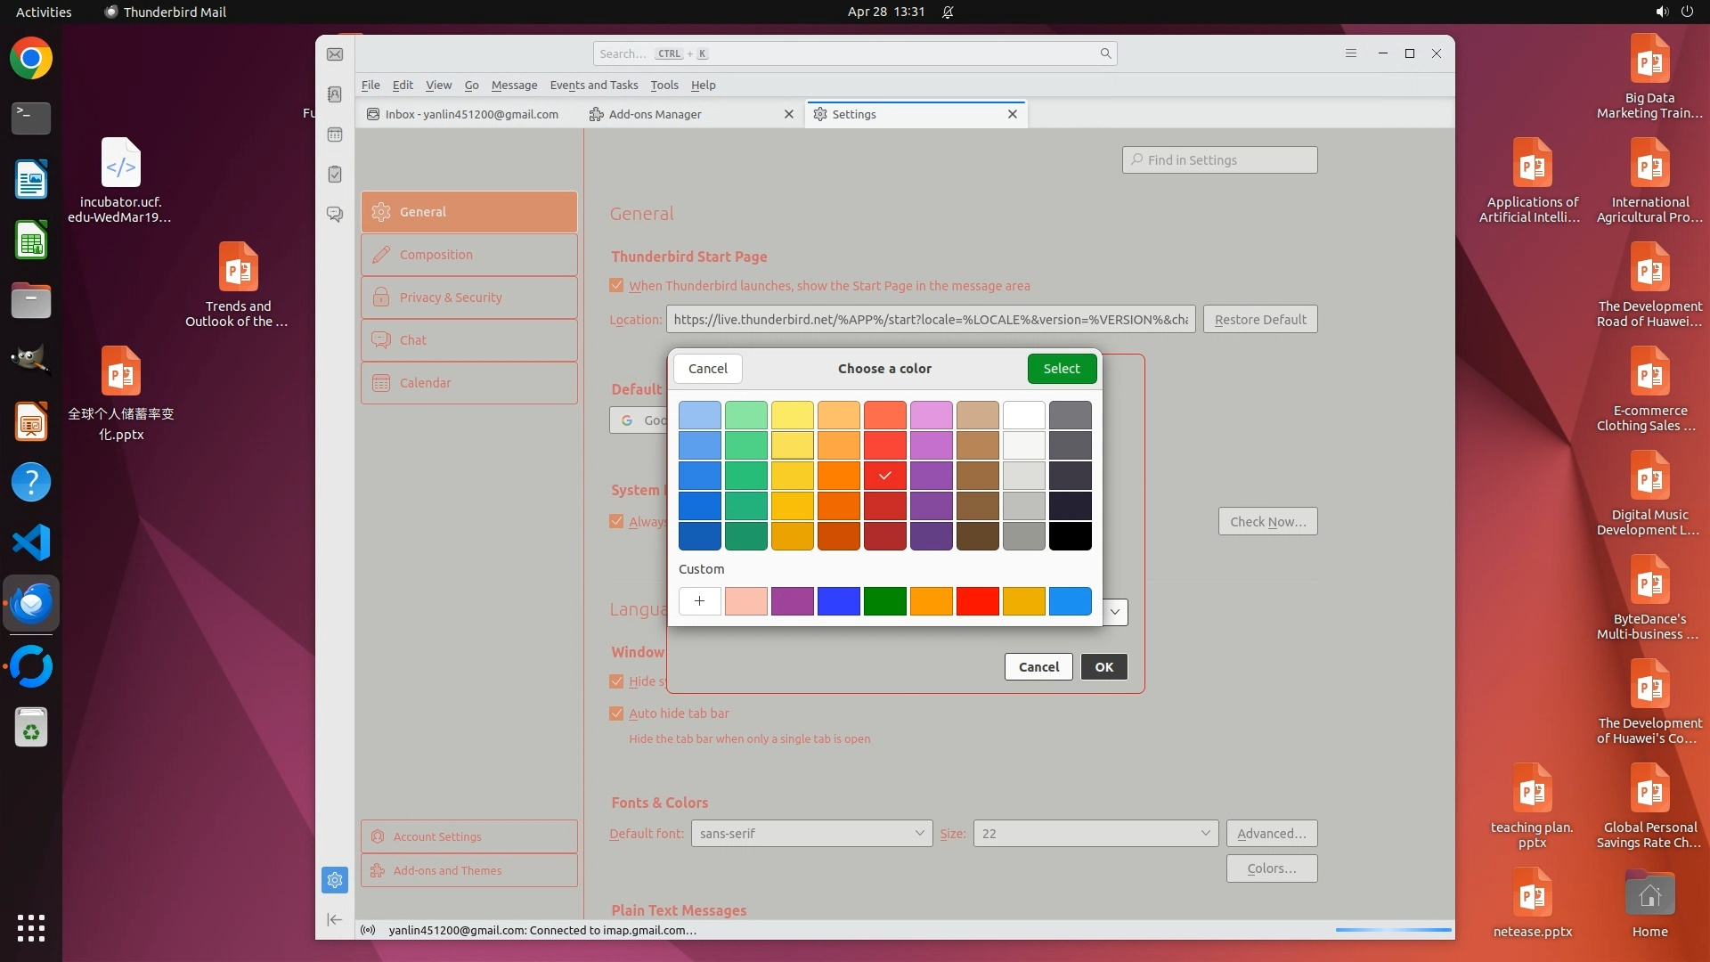Toggle the Always check system checkbox
The image size is (1710, 962).
coord(616,522)
